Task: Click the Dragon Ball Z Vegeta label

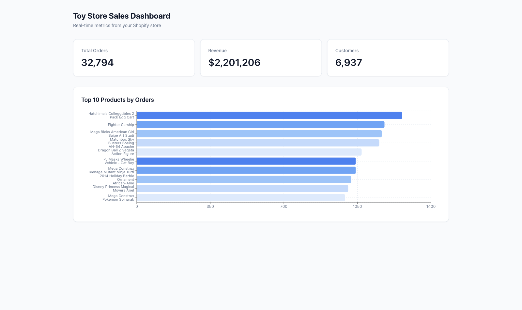Action: 116,152
